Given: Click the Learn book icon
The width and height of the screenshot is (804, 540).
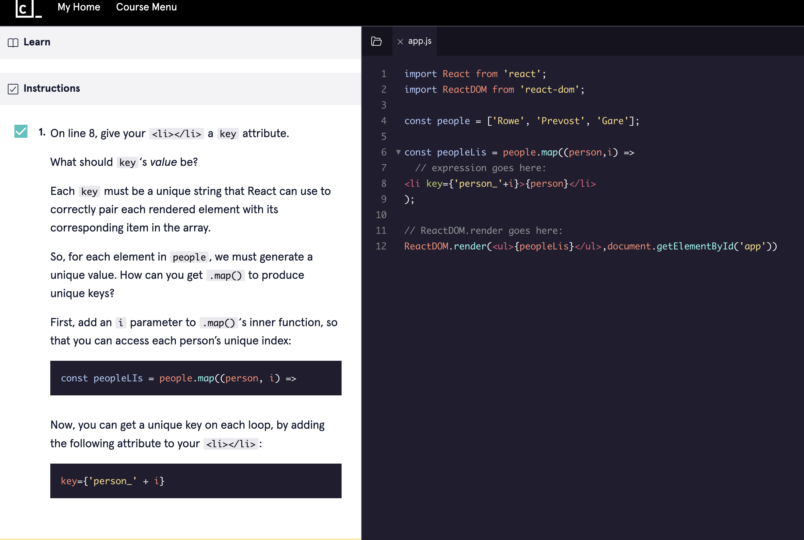Looking at the screenshot, I should 13,42.
